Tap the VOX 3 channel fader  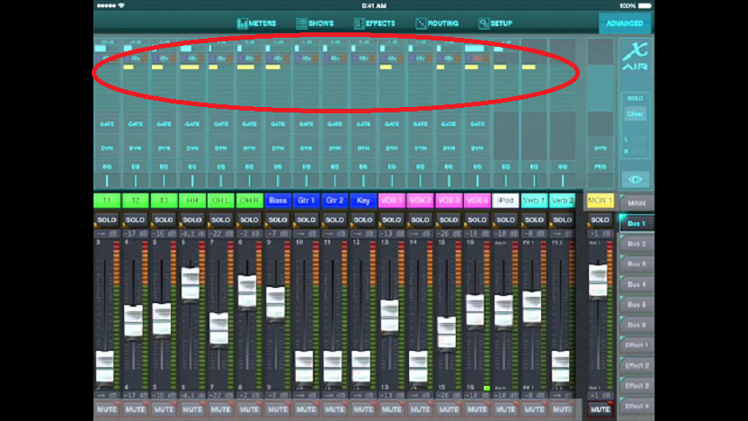[x=447, y=332]
